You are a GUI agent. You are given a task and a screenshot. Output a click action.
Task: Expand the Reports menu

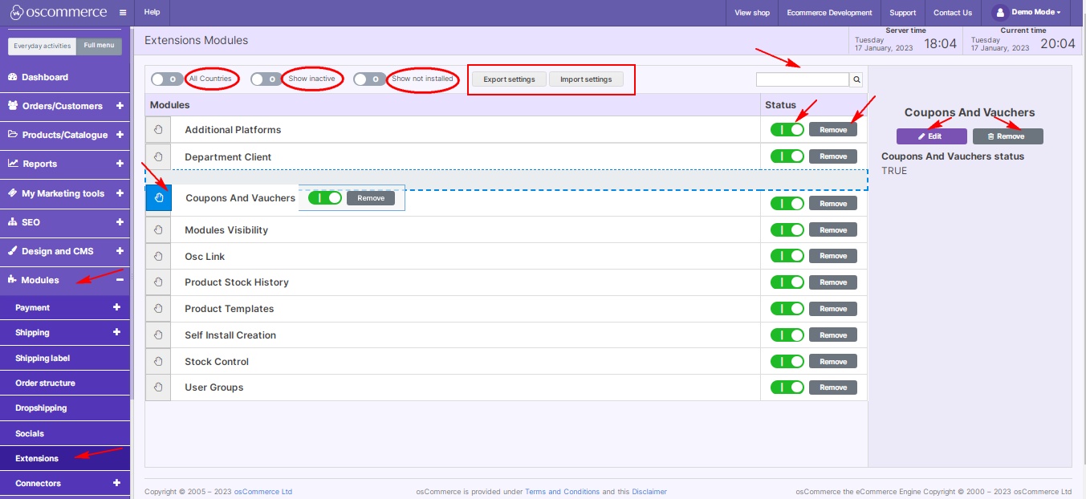point(120,164)
